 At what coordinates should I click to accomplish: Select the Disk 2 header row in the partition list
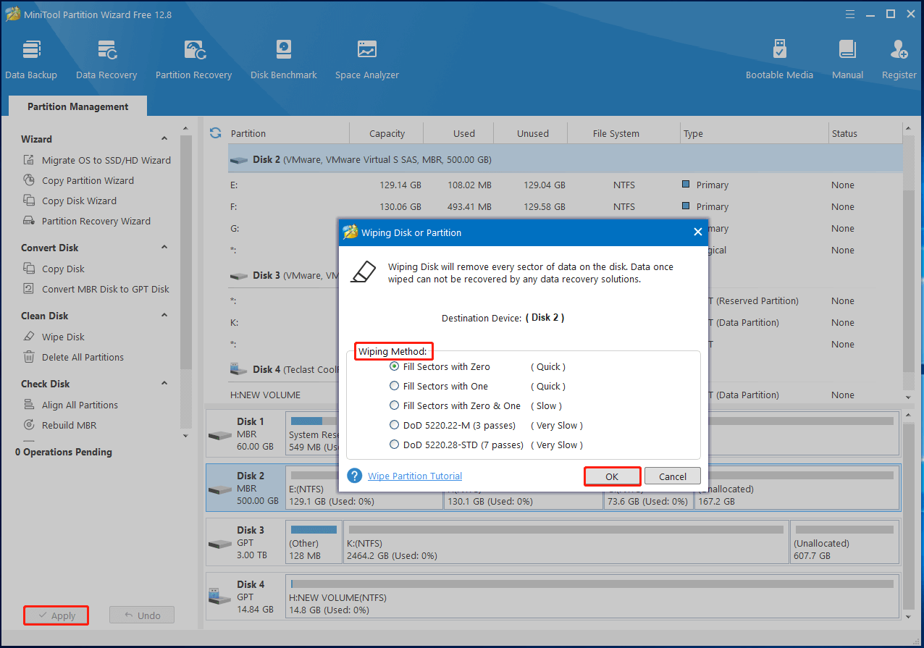pos(565,159)
